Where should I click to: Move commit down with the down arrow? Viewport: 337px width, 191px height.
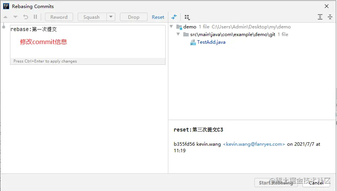(x=15, y=17)
